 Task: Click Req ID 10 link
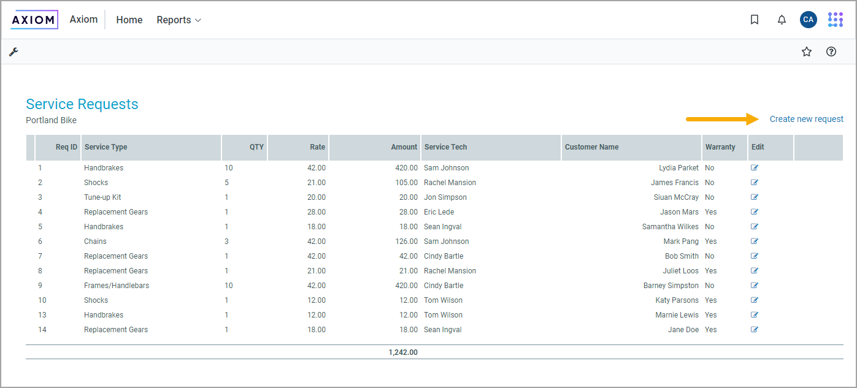point(42,300)
